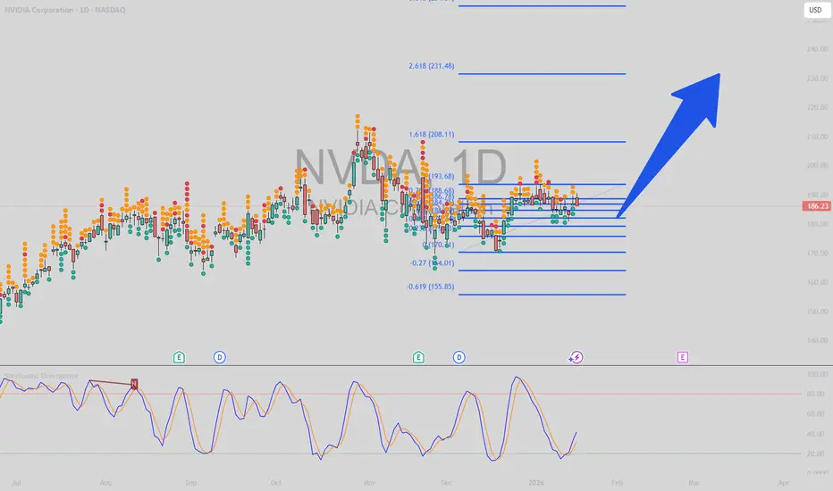
Task: Open the USD currency selector
Action: (x=815, y=10)
